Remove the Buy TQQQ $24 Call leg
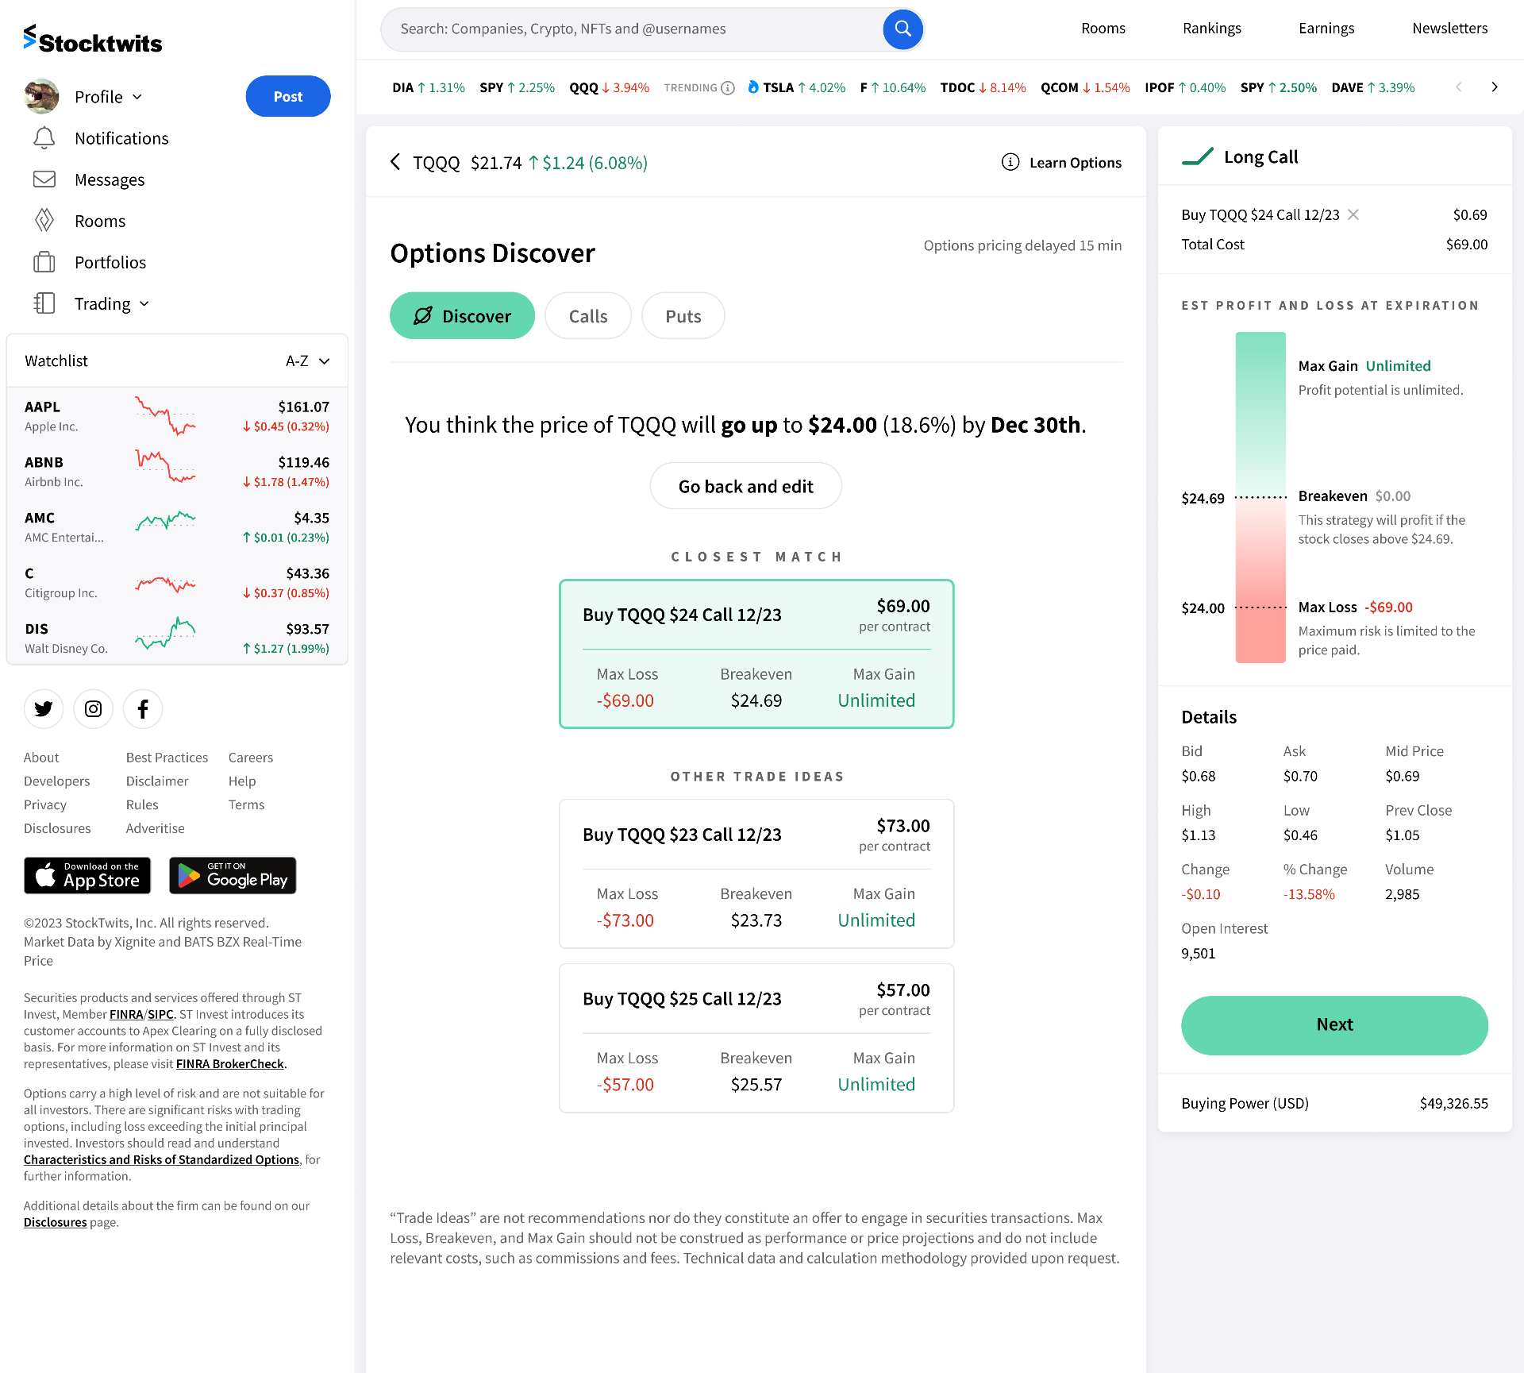The height and width of the screenshot is (1373, 1524). coord(1353,214)
